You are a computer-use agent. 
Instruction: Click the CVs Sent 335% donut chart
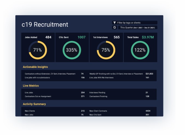click(x=72, y=50)
